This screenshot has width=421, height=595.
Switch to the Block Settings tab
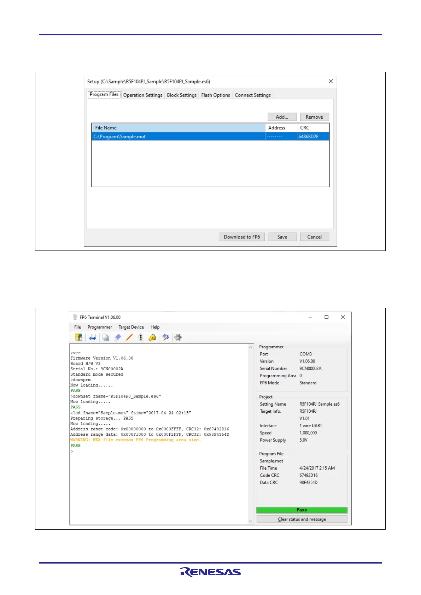point(182,95)
